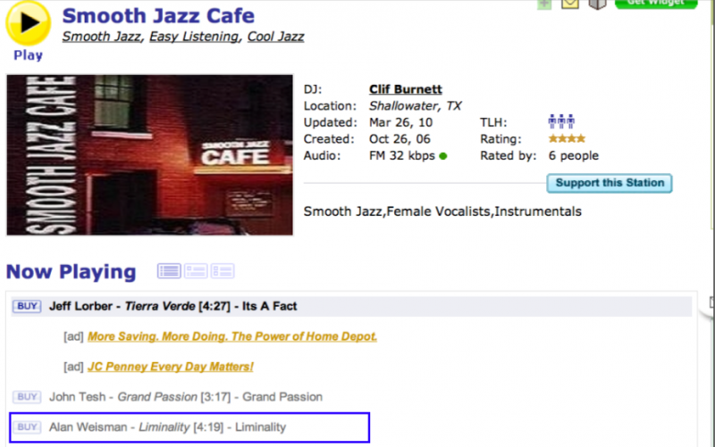The width and height of the screenshot is (715, 447).
Task: Switch to first playlist view icon
Action: point(169,270)
